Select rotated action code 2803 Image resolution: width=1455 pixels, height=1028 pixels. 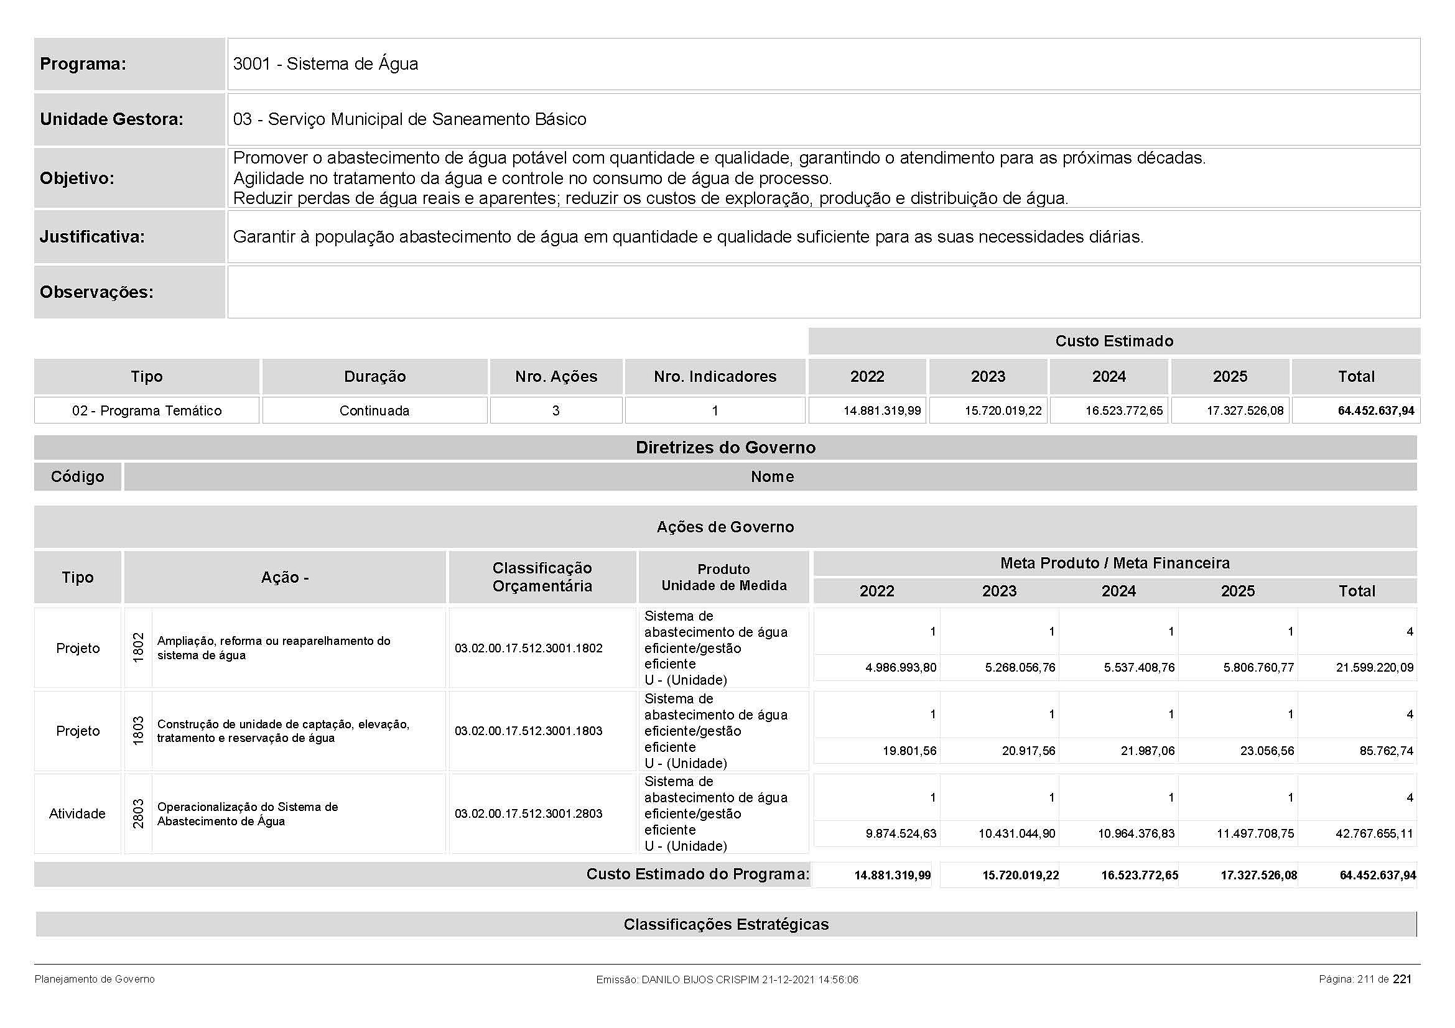pos(138,813)
